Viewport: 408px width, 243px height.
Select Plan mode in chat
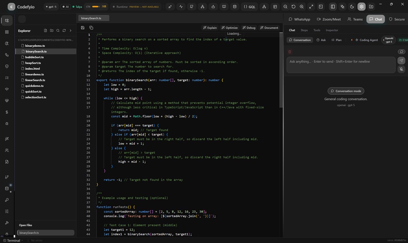[x=337, y=40]
